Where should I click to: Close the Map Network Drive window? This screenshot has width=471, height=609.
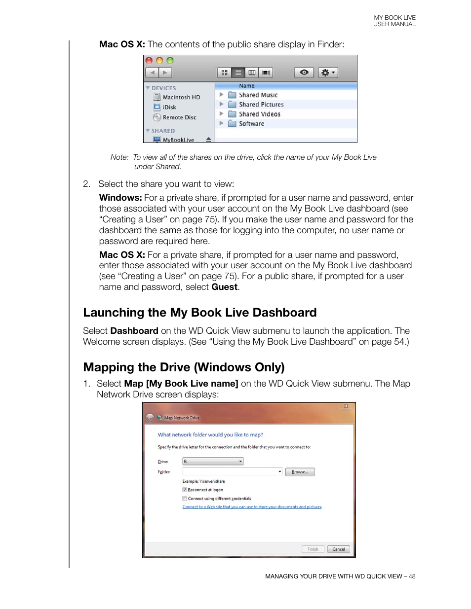click(346, 406)
